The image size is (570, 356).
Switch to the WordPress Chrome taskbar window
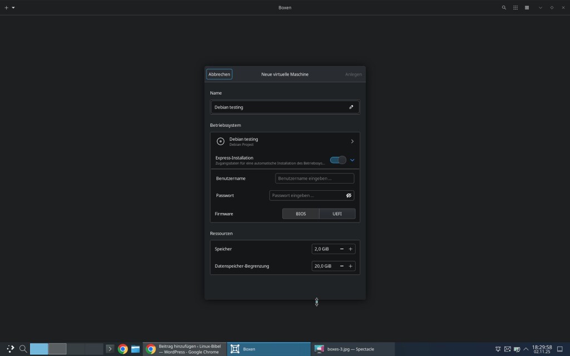coord(184,349)
